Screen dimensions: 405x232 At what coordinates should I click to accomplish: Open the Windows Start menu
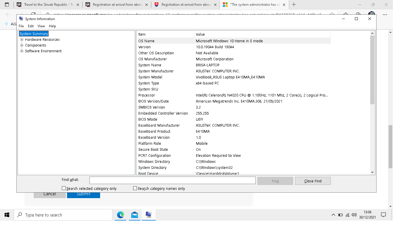click(7, 215)
